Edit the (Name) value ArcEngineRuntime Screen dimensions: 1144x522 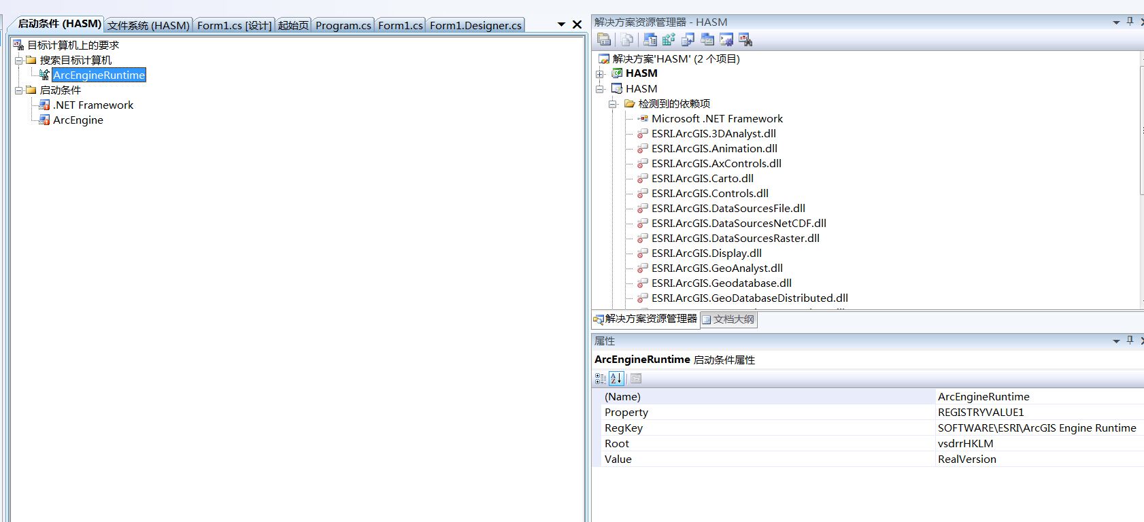pyautogui.click(x=1039, y=396)
